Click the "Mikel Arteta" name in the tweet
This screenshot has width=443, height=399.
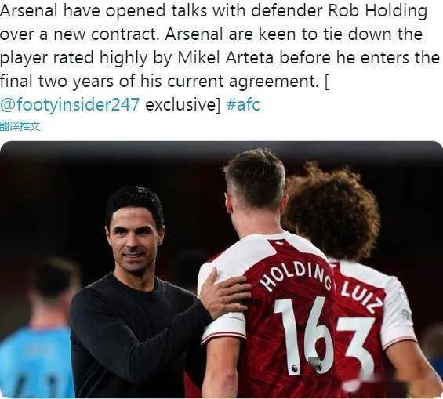click(226, 57)
